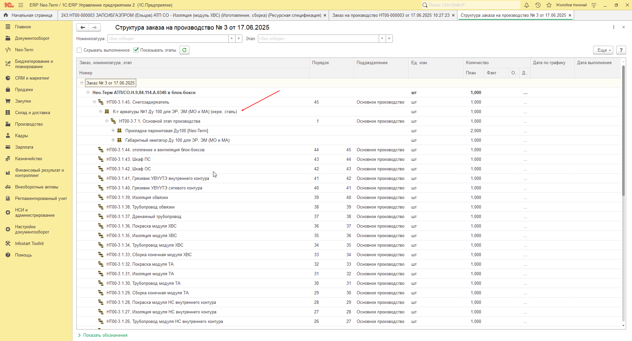
Task: Switch to Заказ на производство НТ00-000003 tab
Action: pos(391,15)
